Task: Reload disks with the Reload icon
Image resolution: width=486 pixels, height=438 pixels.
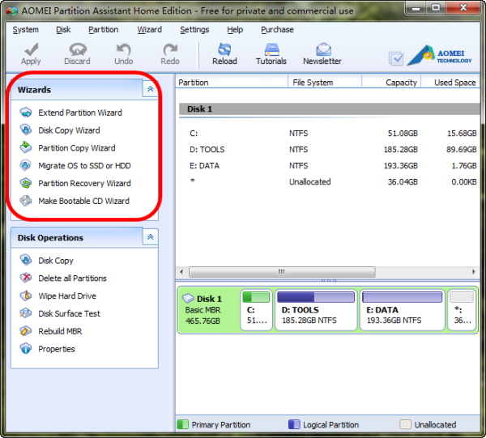Action: click(x=224, y=49)
